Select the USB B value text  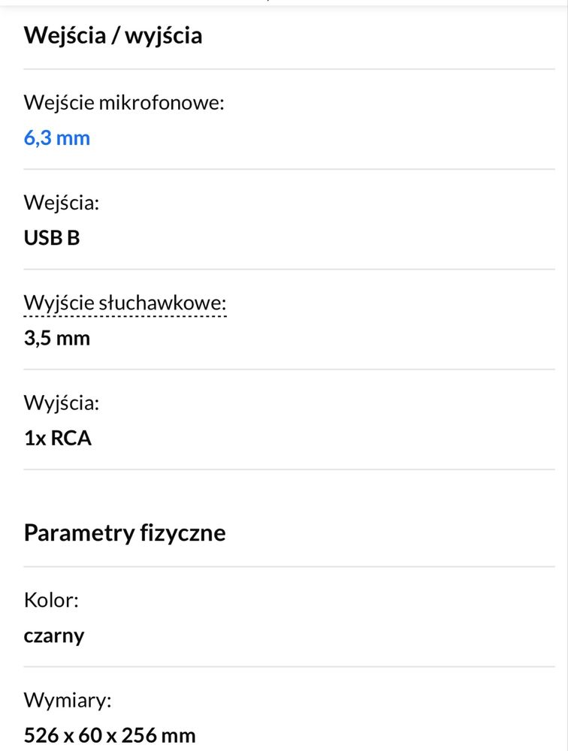pyautogui.click(x=52, y=238)
